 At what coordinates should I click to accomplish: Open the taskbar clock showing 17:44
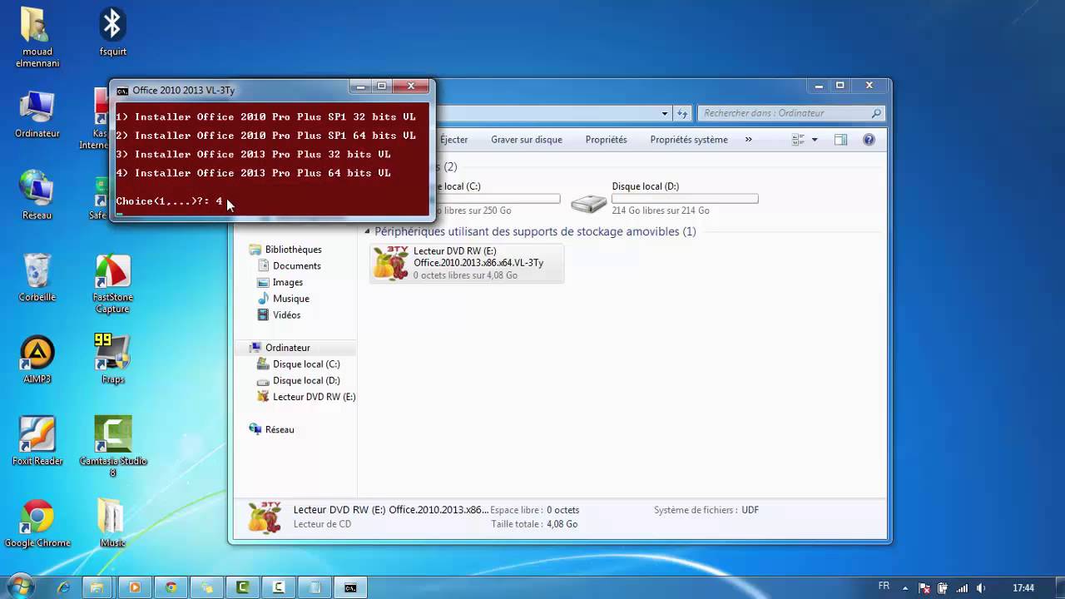pos(1023,588)
